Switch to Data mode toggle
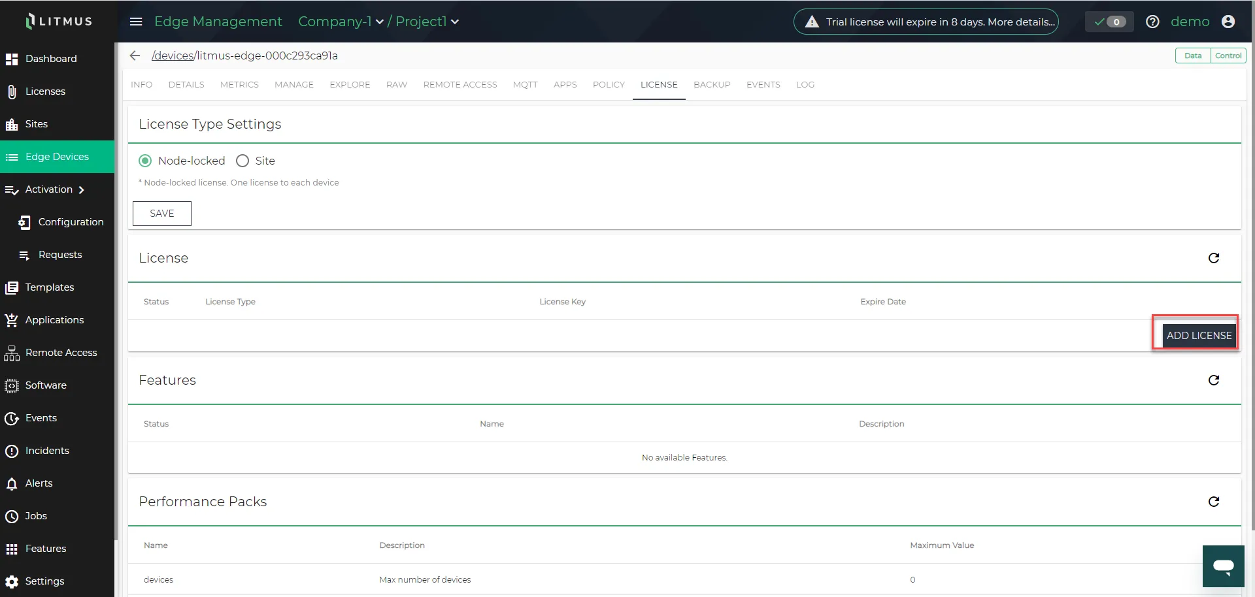The width and height of the screenshot is (1255, 597). click(1193, 56)
